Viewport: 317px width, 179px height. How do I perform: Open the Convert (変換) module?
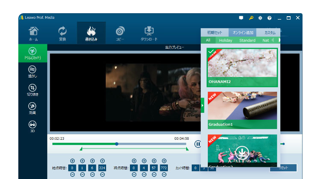point(62,34)
